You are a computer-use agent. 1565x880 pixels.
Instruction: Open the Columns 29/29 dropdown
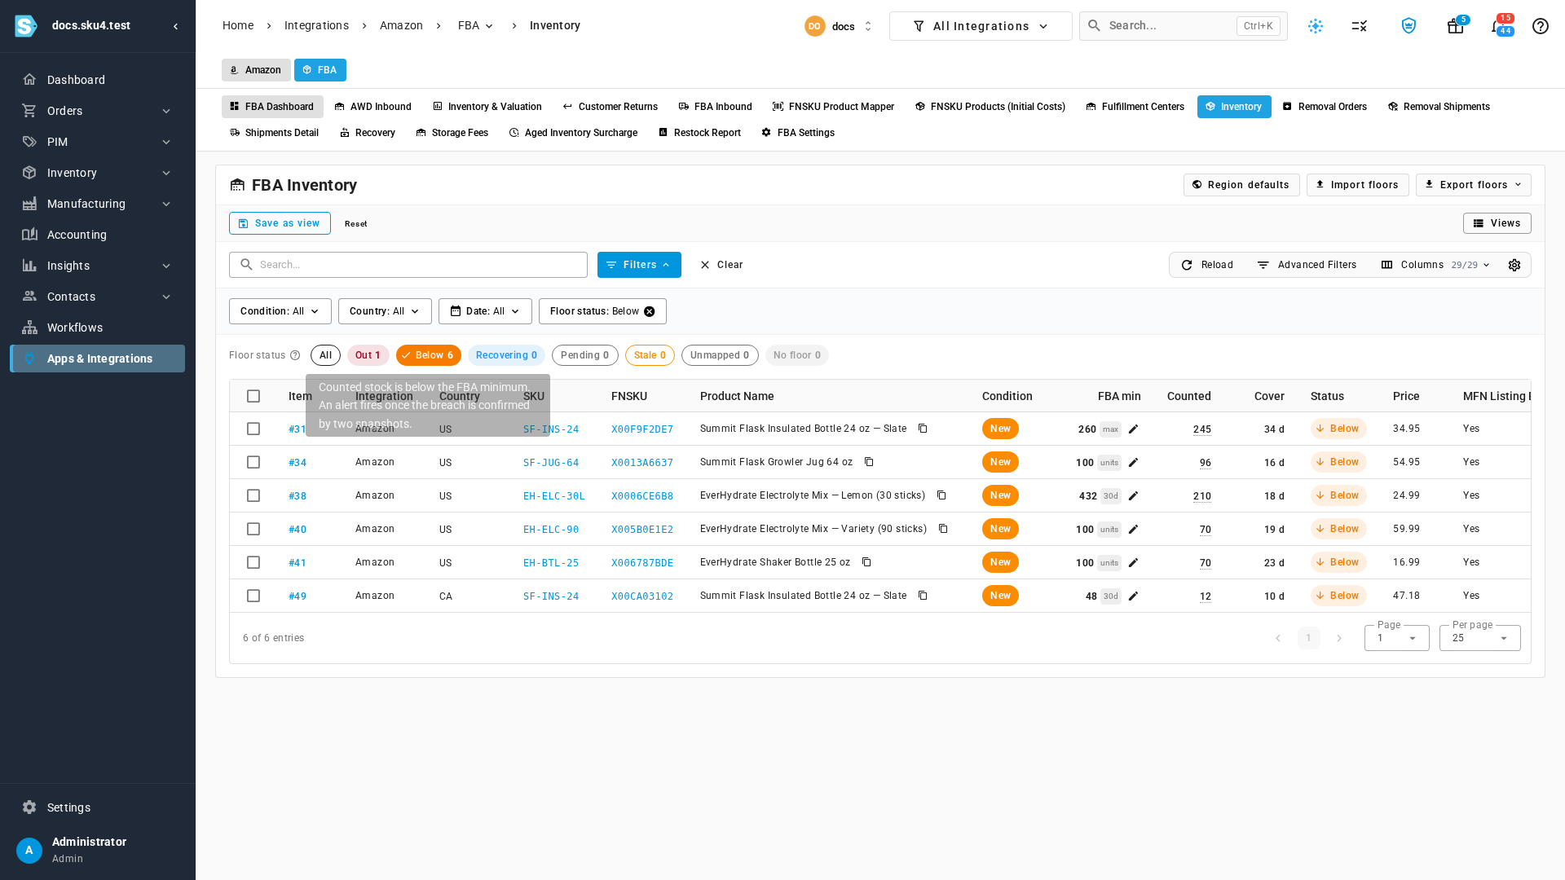[x=1435, y=265]
